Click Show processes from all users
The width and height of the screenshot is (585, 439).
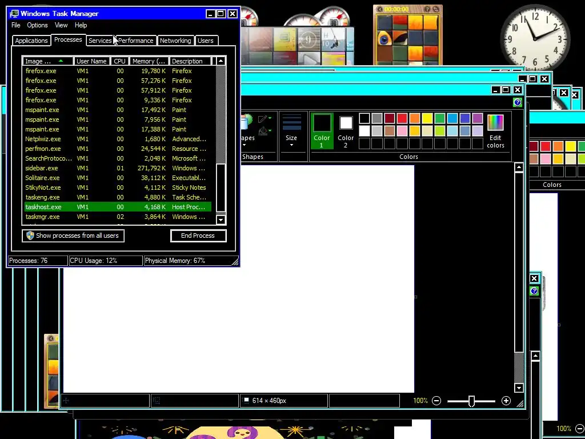coord(73,236)
